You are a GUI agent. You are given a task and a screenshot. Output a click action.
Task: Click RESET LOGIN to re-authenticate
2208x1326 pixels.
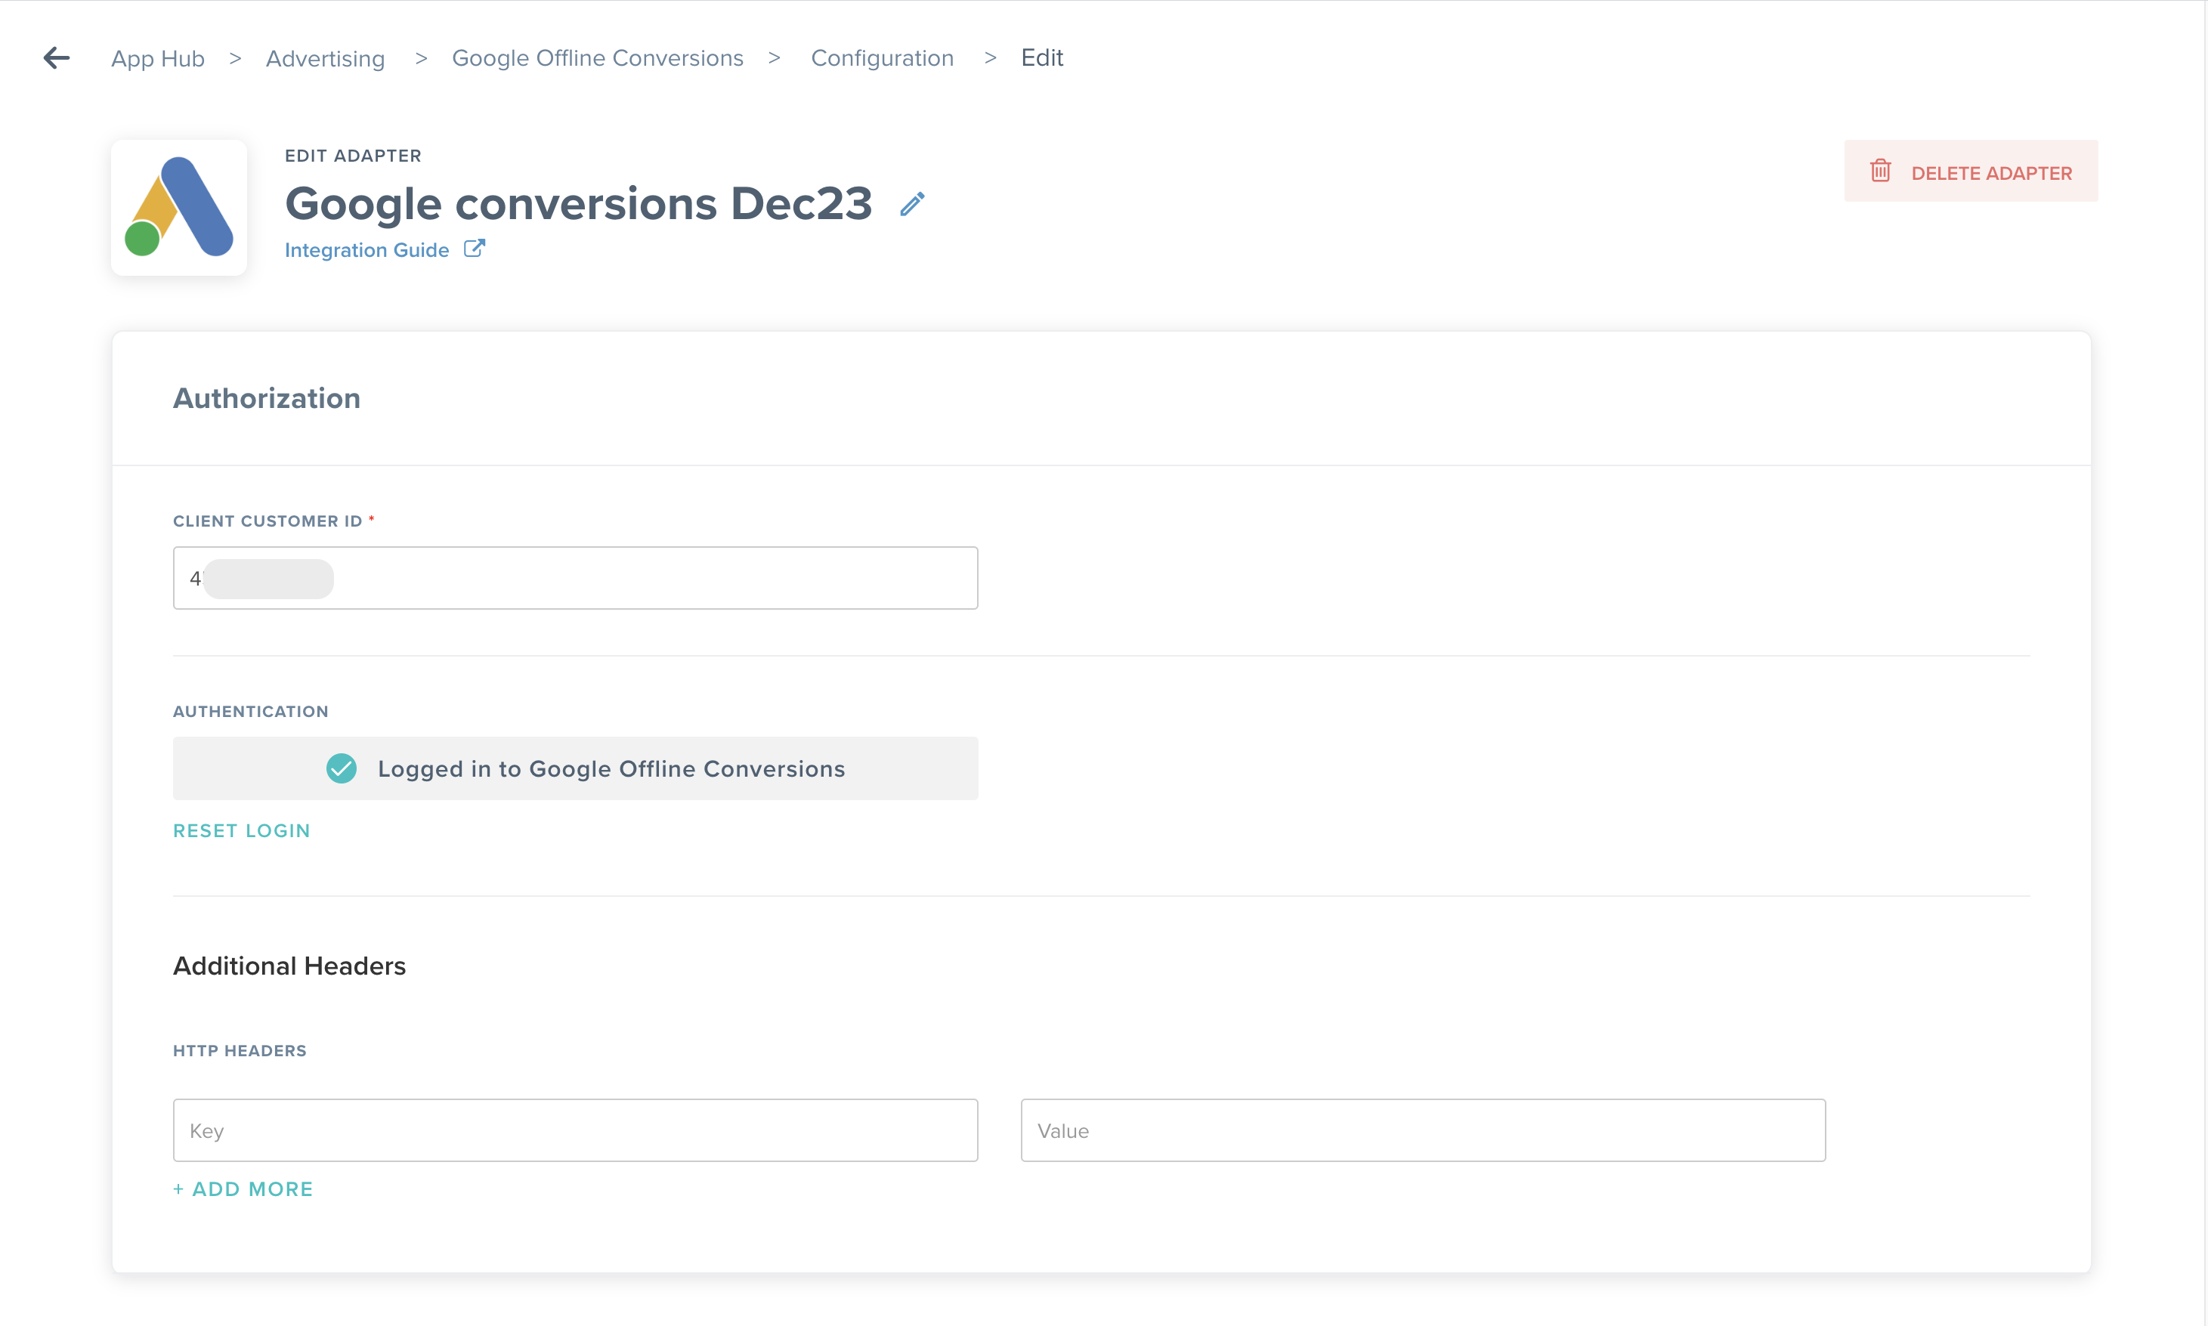coord(241,830)
